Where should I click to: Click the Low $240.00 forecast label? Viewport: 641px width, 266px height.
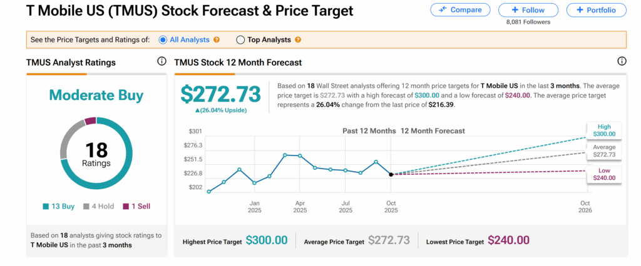coord(603,174)
